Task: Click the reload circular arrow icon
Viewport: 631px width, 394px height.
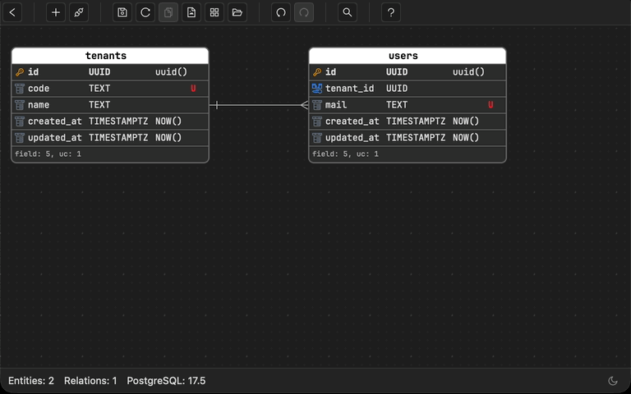Action: pyautogui.click(x=145, y=12)
